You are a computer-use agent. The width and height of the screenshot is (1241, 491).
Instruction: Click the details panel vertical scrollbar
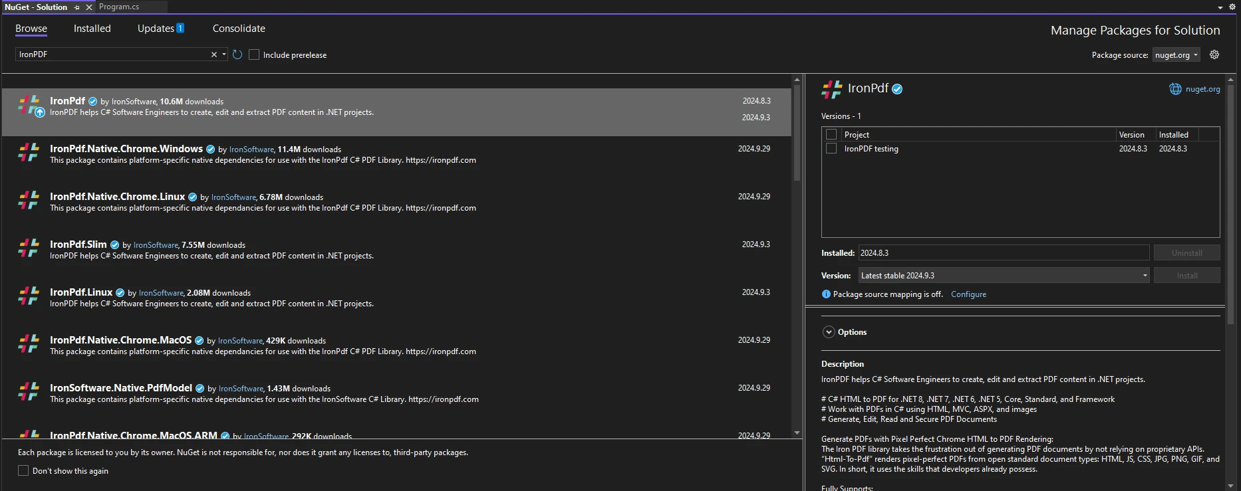coord(1230,206)
